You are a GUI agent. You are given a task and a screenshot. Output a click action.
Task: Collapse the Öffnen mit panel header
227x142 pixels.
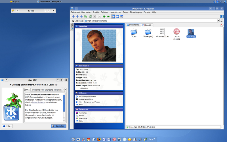coord(99,109)
